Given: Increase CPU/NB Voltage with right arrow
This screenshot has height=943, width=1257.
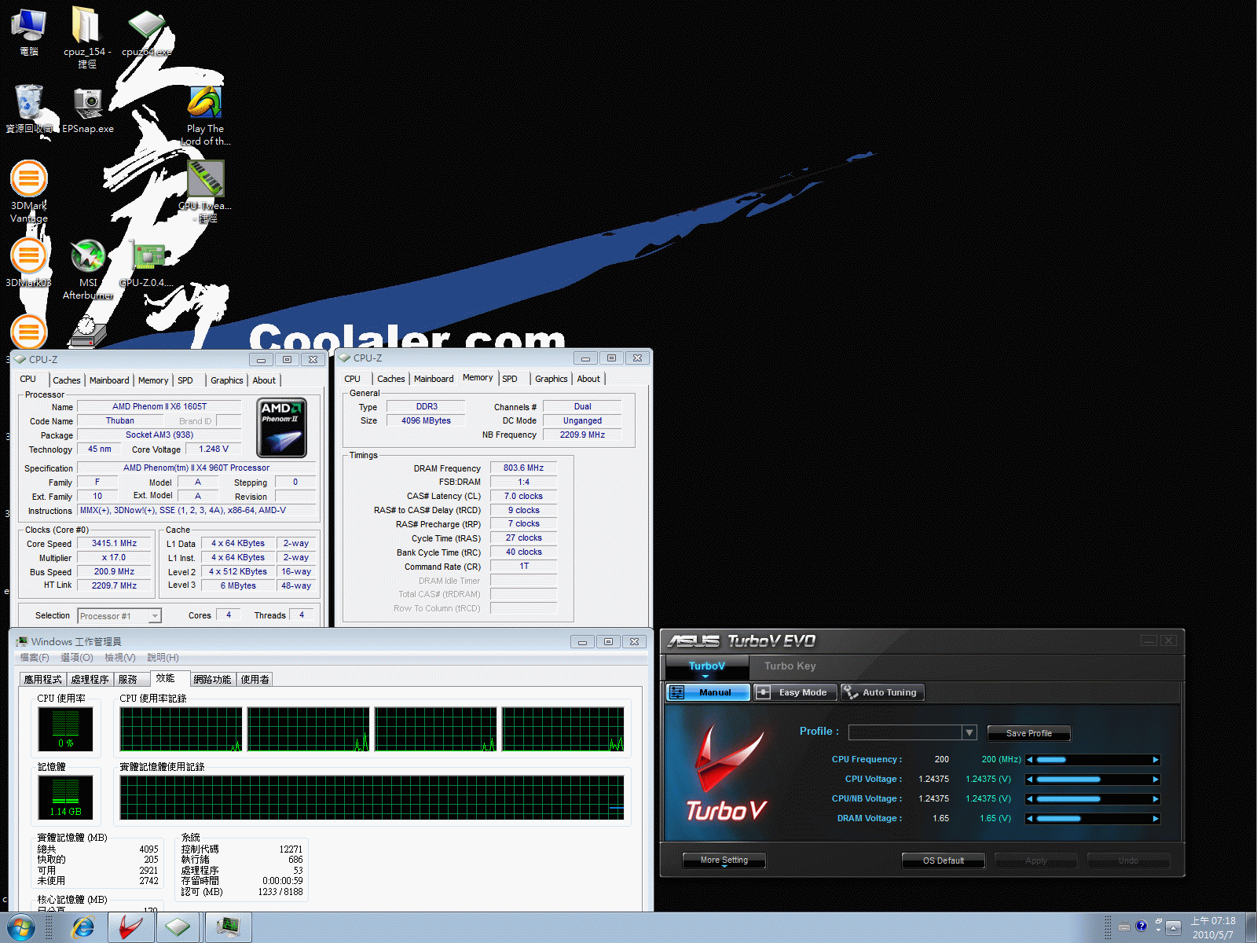Looking at the screenshot, I should coord(1156,799).
